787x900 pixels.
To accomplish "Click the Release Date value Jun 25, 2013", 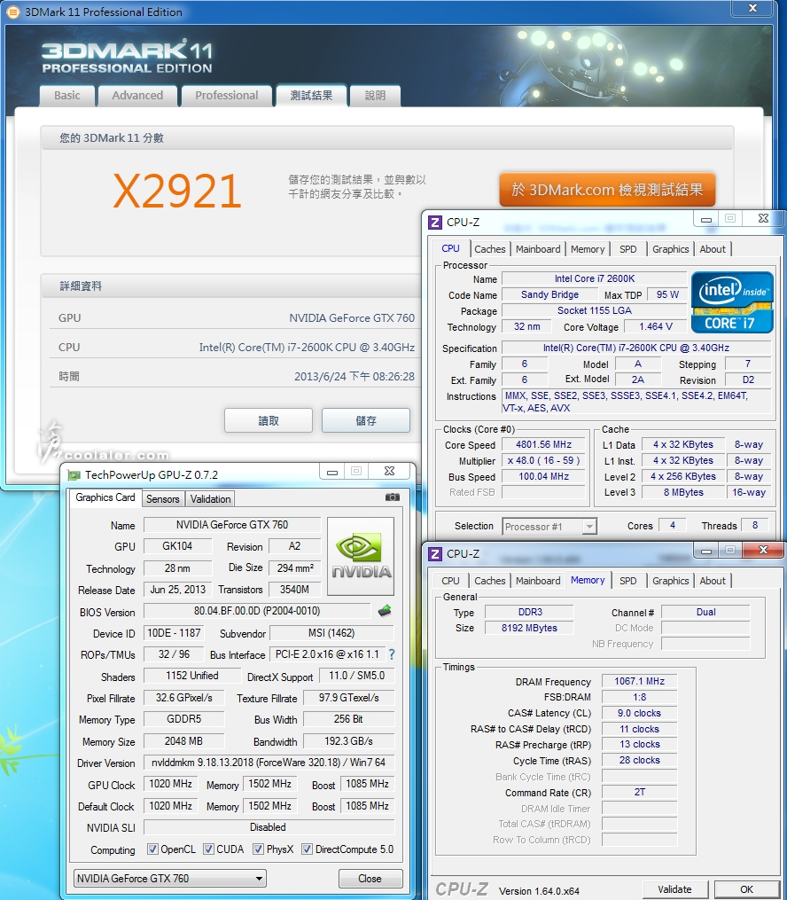I will [x=178, y=590].
